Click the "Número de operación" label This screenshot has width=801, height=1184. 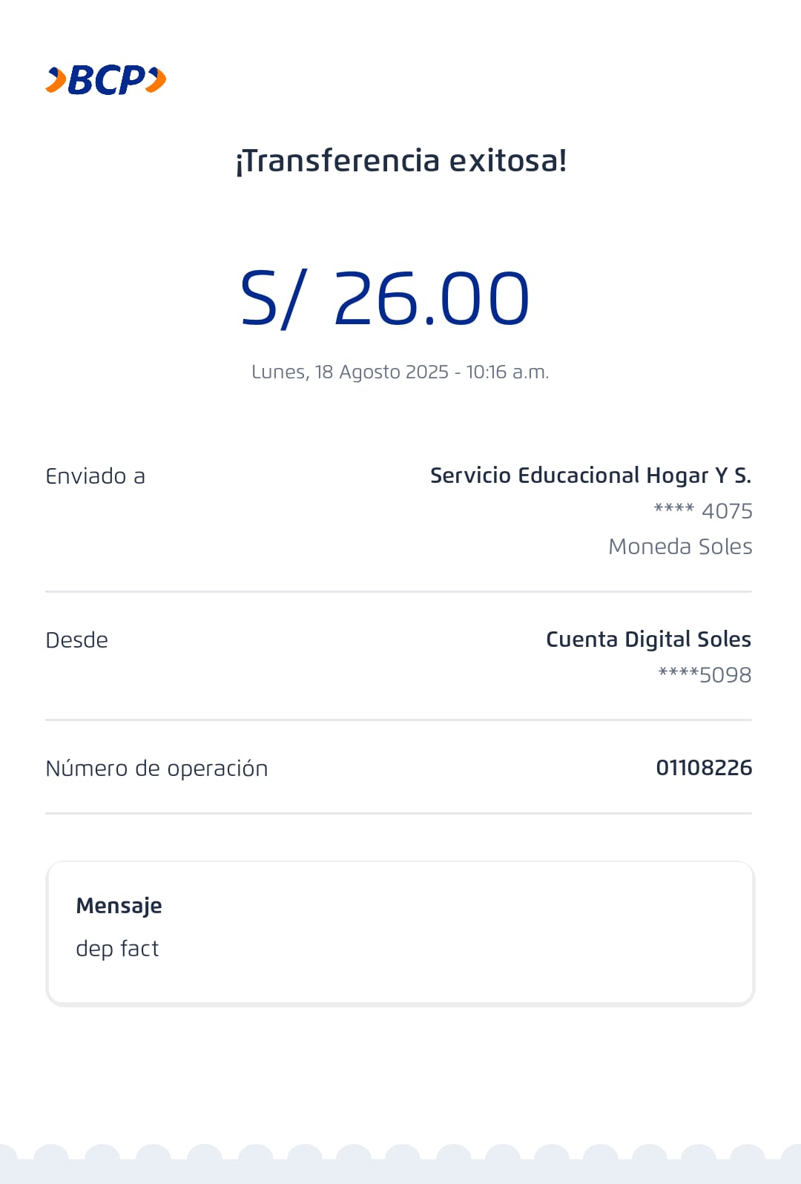(156, 769)
